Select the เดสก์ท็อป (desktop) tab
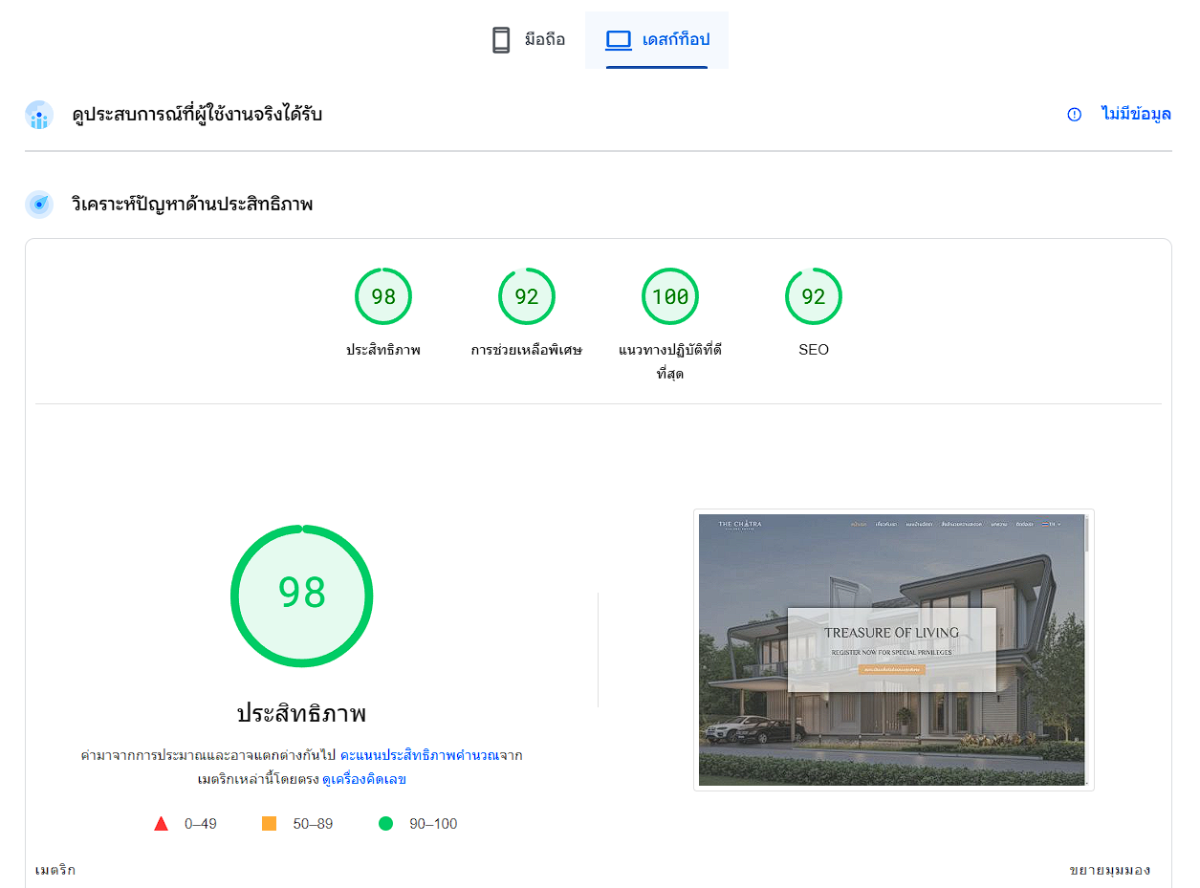1200x888 pixels. (x=657, y=40)
